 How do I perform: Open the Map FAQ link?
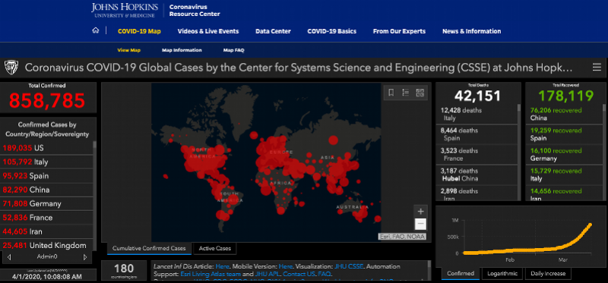coord(233,50)
